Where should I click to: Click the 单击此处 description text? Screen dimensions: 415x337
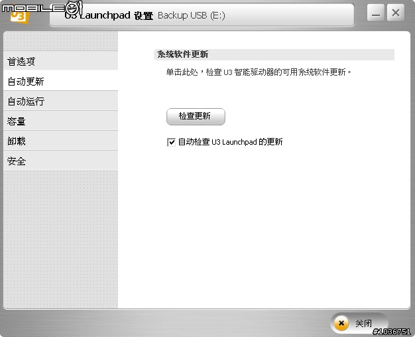tap(259, 72)
